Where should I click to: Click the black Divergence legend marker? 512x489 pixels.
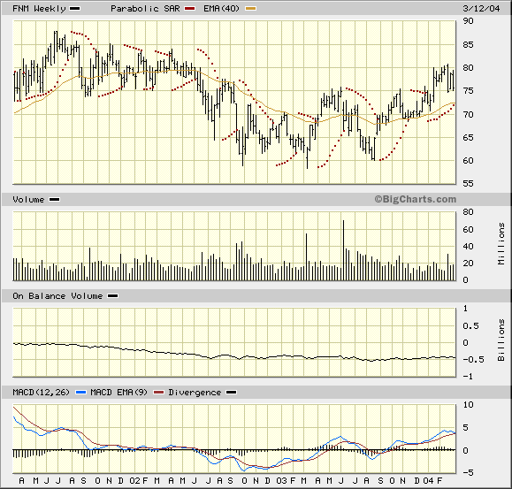point(232,393)
